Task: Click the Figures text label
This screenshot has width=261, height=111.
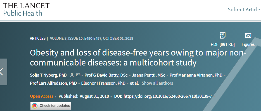Action: point(248,44)
